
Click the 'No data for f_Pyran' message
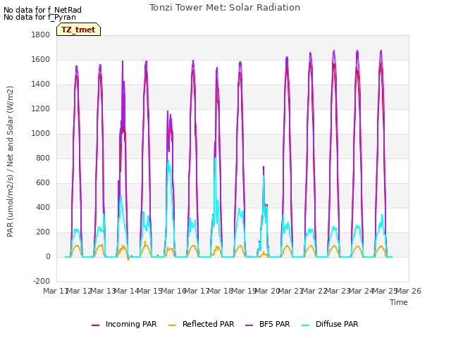39,17
